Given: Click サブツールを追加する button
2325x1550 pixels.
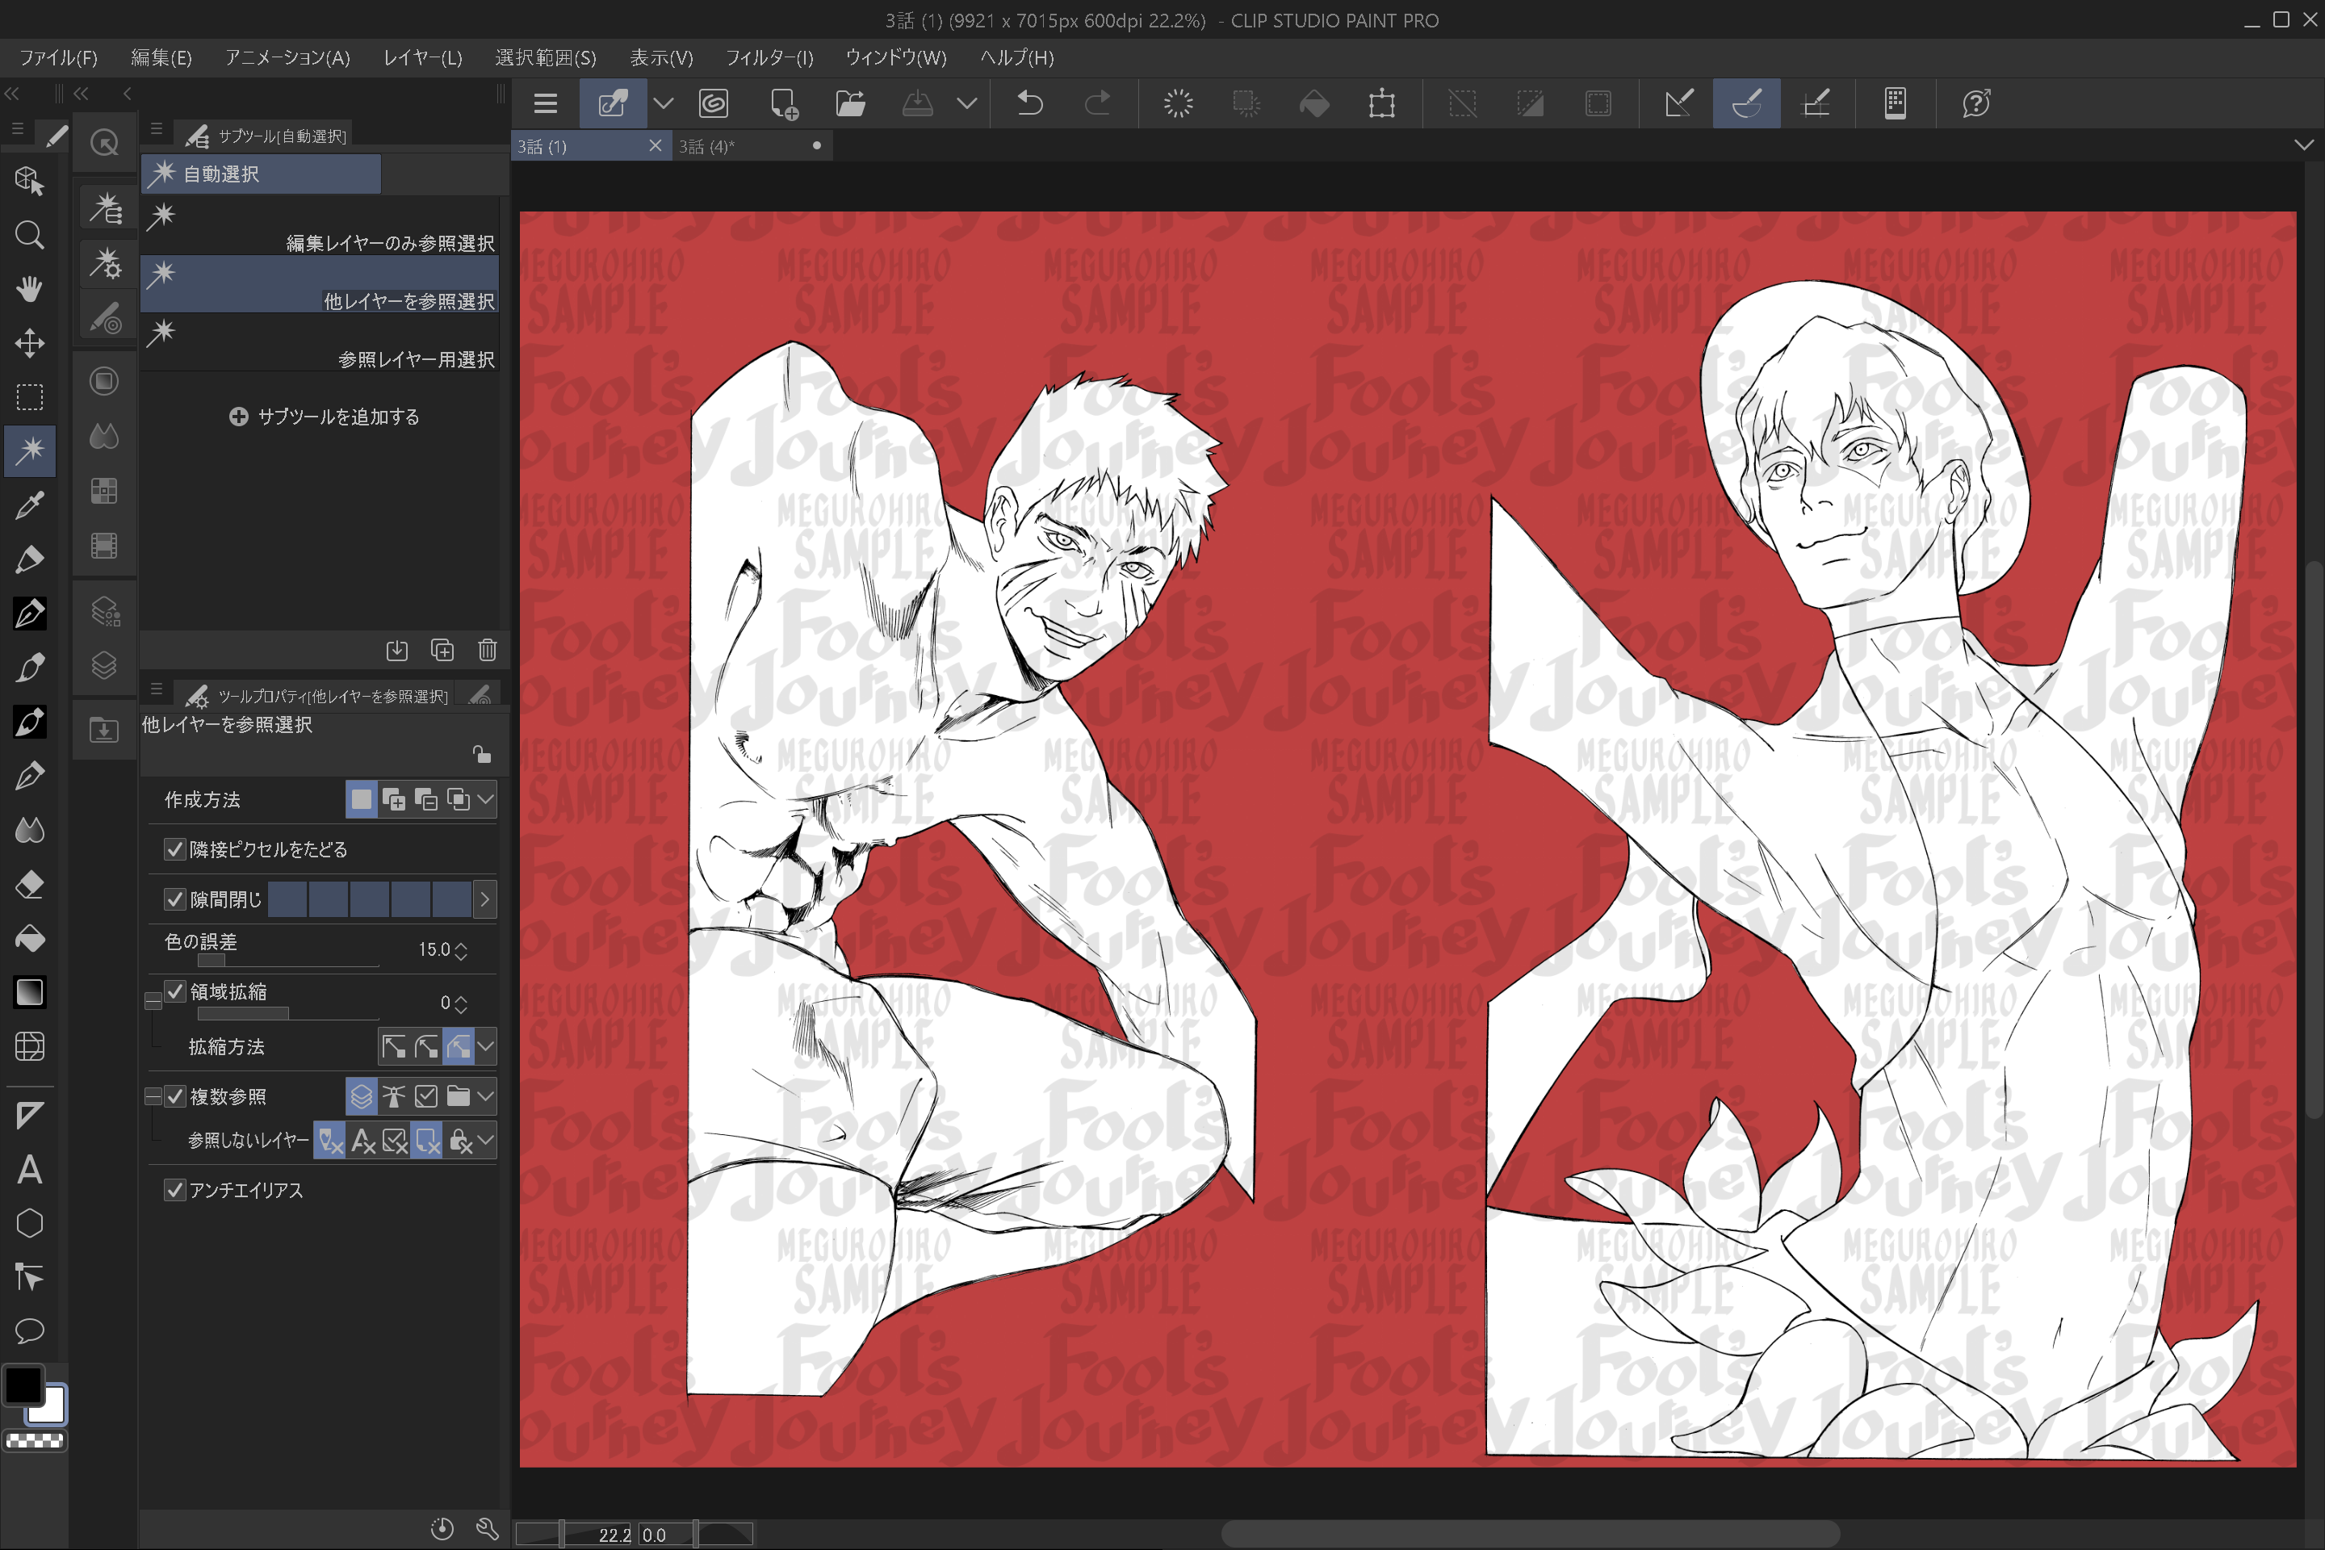Looking at the screenshot, I should (325, 417).
